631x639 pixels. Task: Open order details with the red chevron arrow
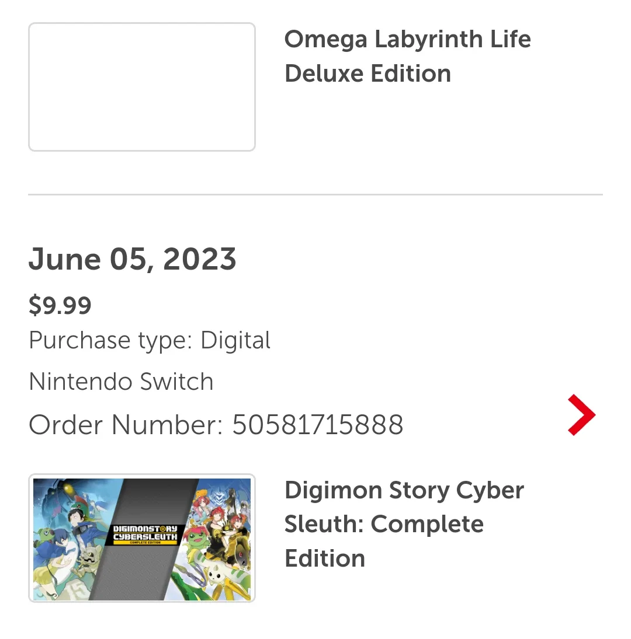pos(582,415)
